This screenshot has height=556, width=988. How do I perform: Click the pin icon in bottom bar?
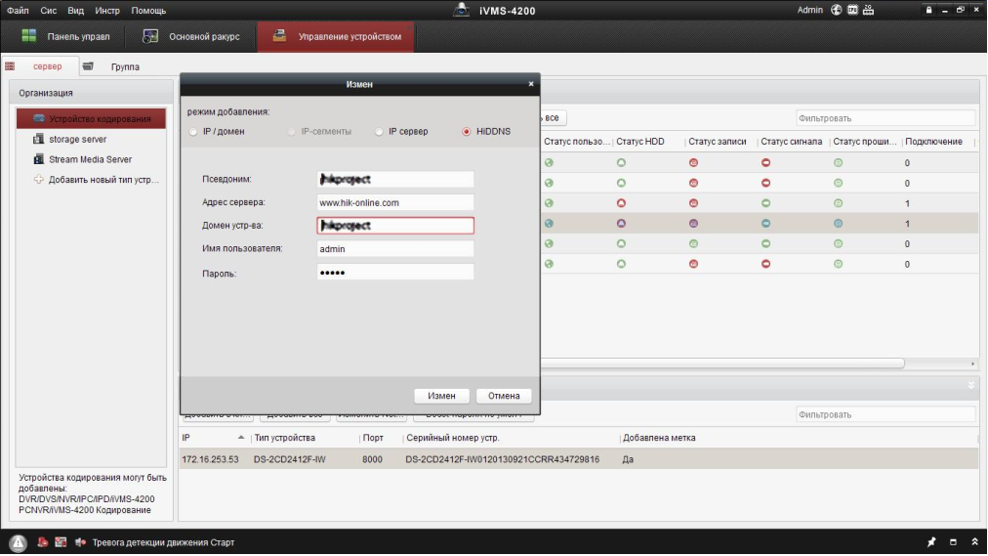coord(930,542)
